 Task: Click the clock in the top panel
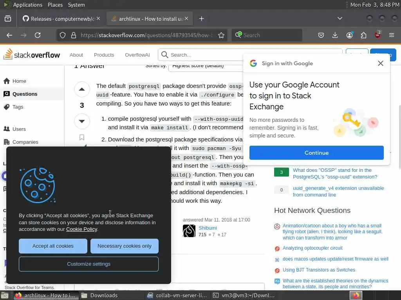point(374,5)
